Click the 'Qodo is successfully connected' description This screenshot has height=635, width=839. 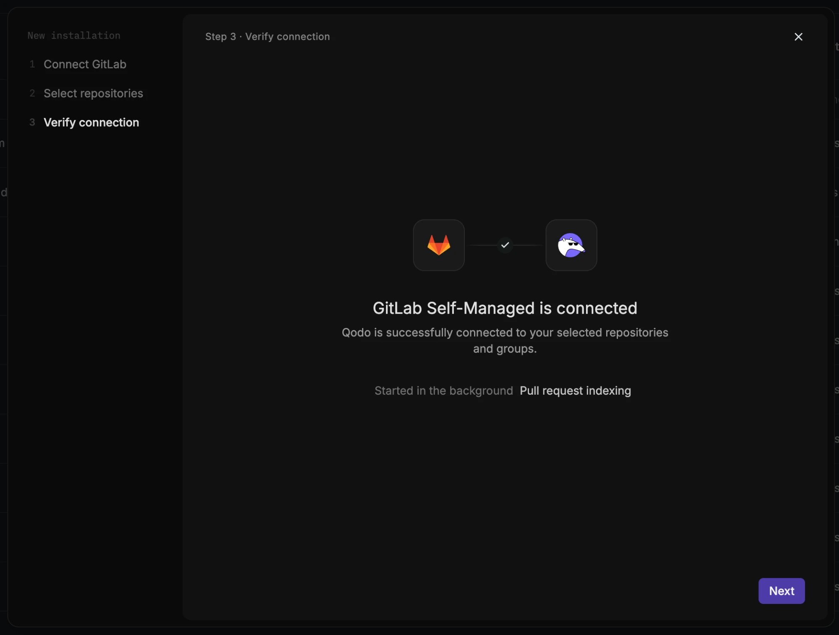pyautogui.click(x=505, y=340)
